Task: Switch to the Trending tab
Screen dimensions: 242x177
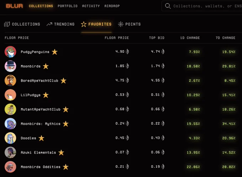Action: (x=60, y=24)
